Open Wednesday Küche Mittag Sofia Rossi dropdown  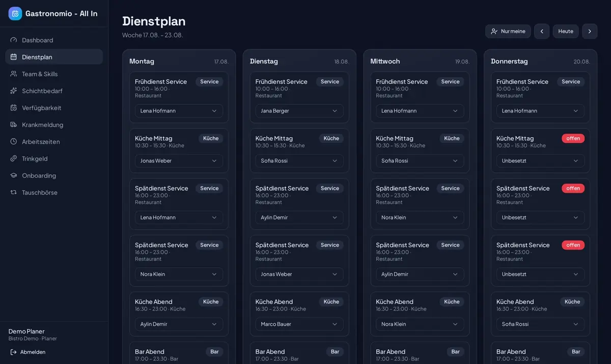[420, 161]
